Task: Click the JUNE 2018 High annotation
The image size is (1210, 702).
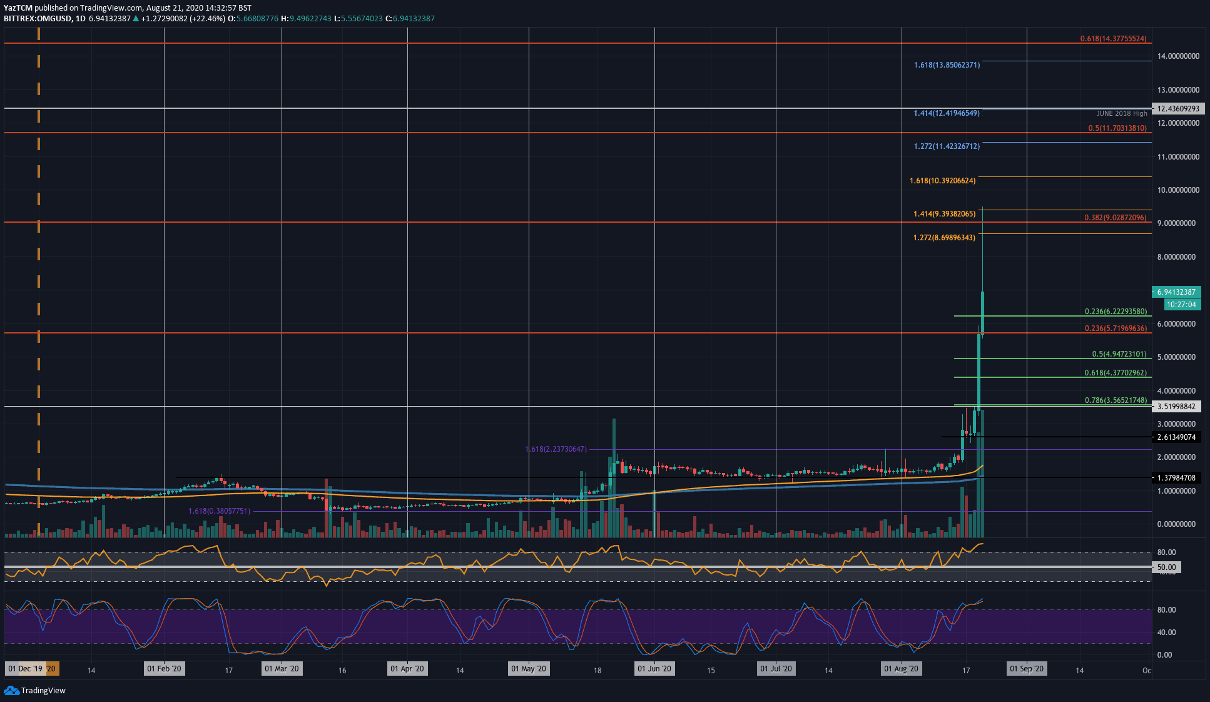Action: (1122, 113)
